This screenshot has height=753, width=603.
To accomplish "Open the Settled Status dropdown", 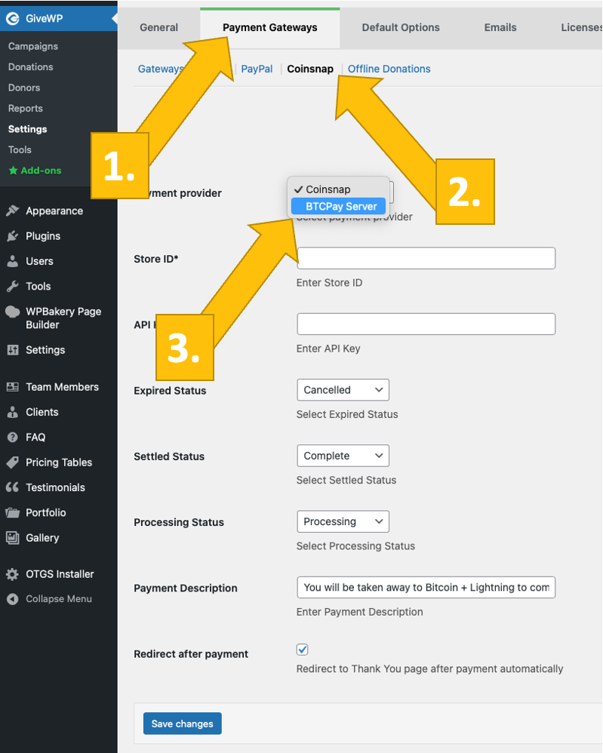I will 343,456.
